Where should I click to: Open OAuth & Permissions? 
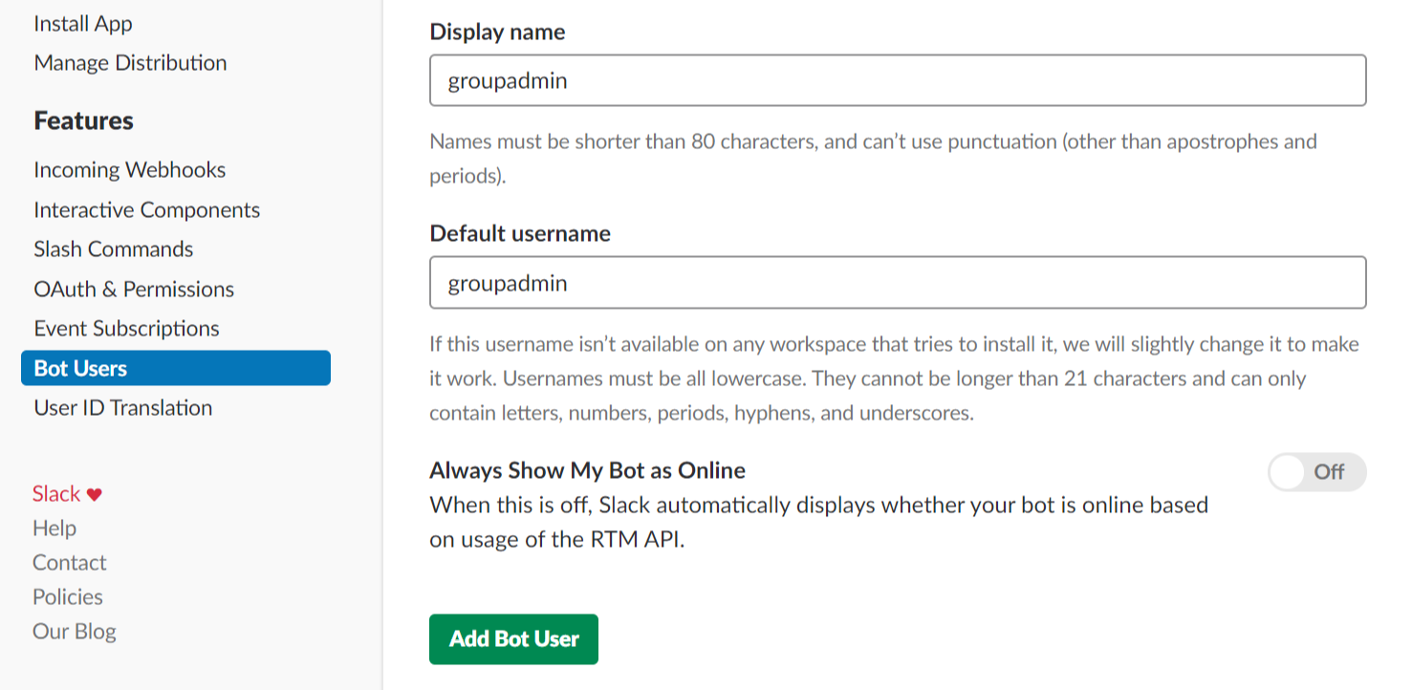tap(134, 290)
